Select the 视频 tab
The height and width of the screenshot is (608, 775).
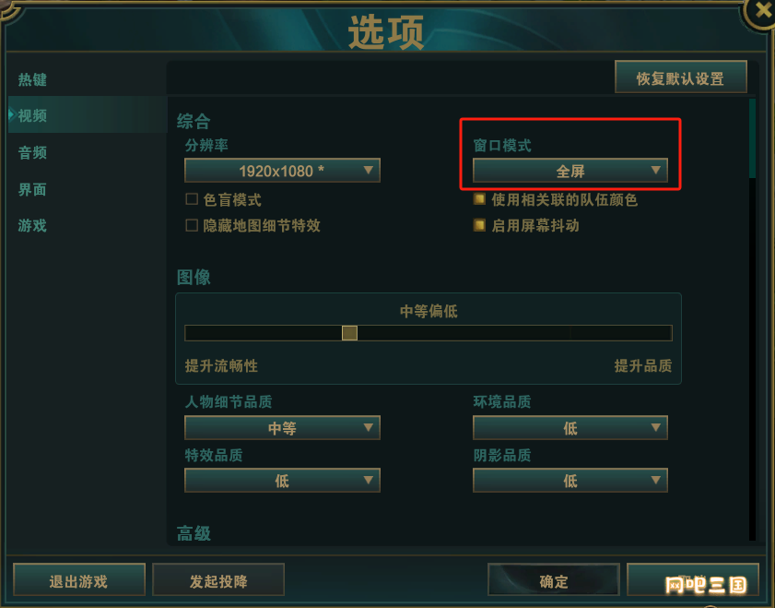pos(32,115)
